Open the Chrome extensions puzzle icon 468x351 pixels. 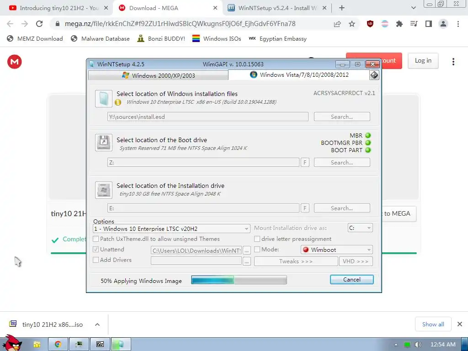pos(399,24)
